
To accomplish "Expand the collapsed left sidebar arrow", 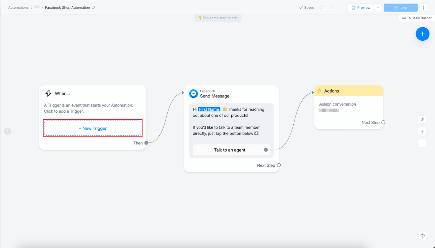I will click(8, 131).
